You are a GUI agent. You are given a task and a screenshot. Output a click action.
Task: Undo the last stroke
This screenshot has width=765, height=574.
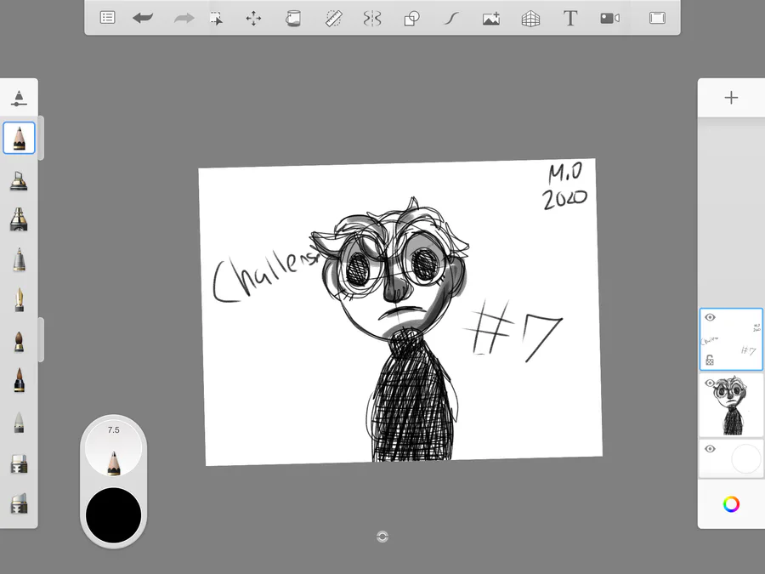click(x=143, y=18)
